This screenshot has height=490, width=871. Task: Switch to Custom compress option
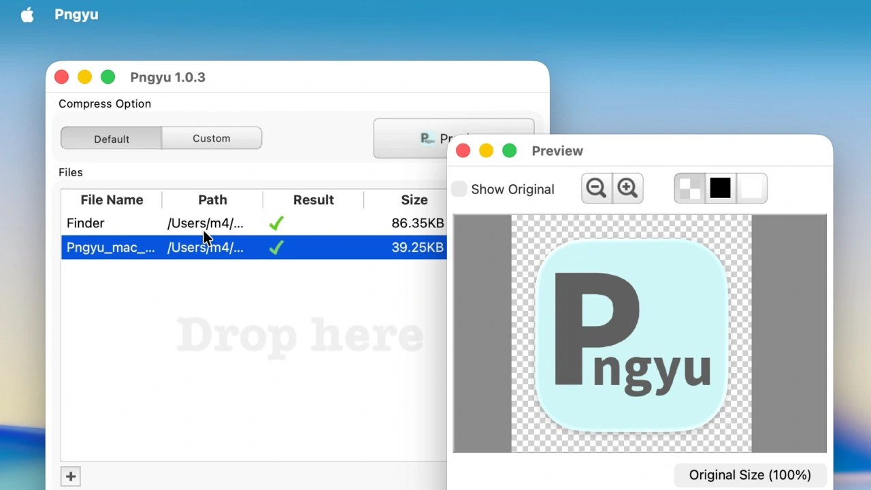tap(212, 138)
